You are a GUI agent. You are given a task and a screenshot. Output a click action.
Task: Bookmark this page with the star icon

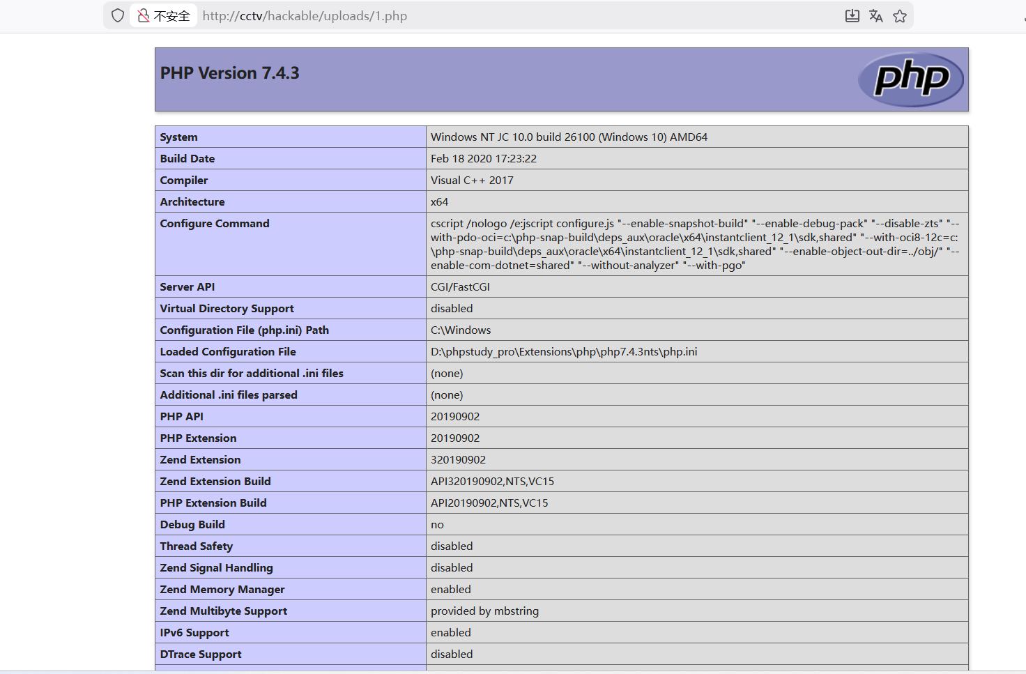tap(900, 15)
